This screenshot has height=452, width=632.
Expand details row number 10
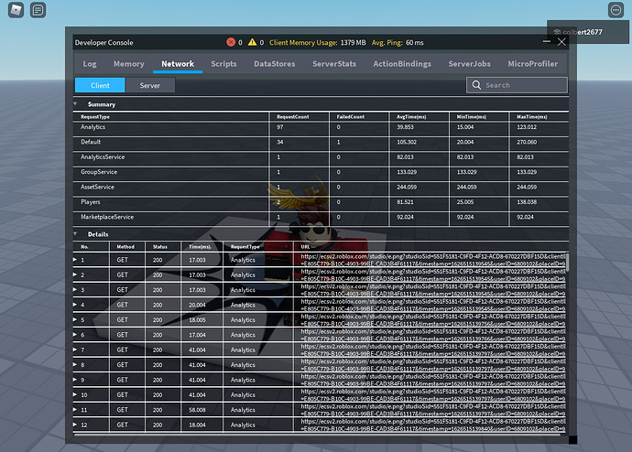(x=75, y=394)
